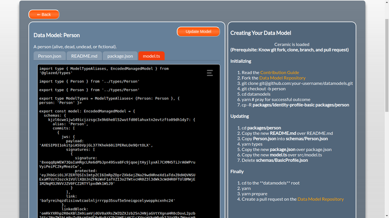Click the Update Model button

pos(198,31)
